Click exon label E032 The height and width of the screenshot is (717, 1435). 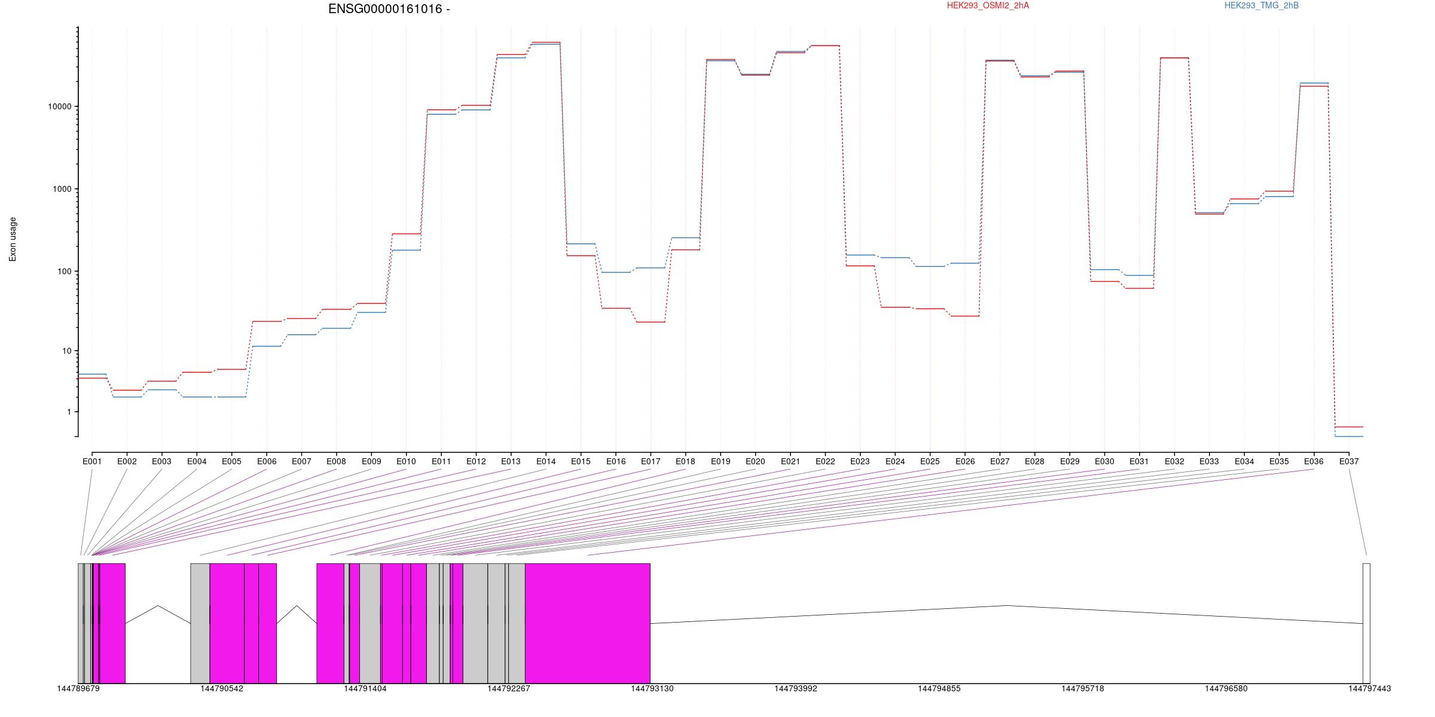tap(1174, 461)
